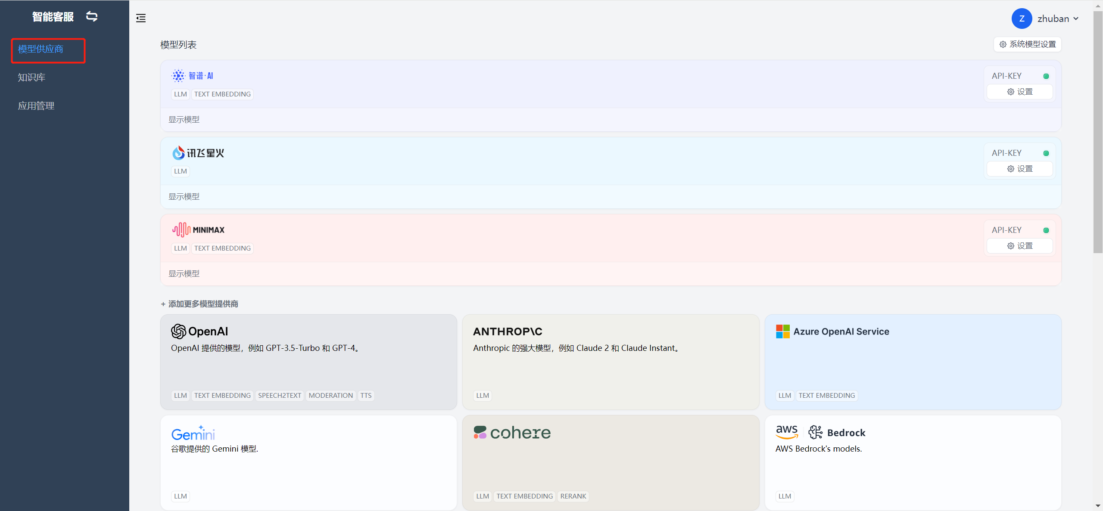Click scrollbar down arrow at bottom right
The image size is (1103, 511).
(x=1098, y=506)
